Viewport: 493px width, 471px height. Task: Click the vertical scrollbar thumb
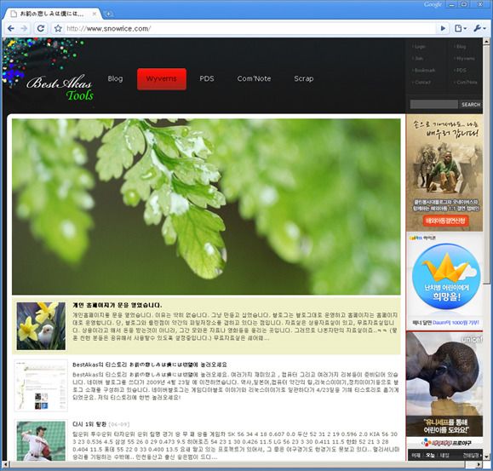click(x=486, y=164)
